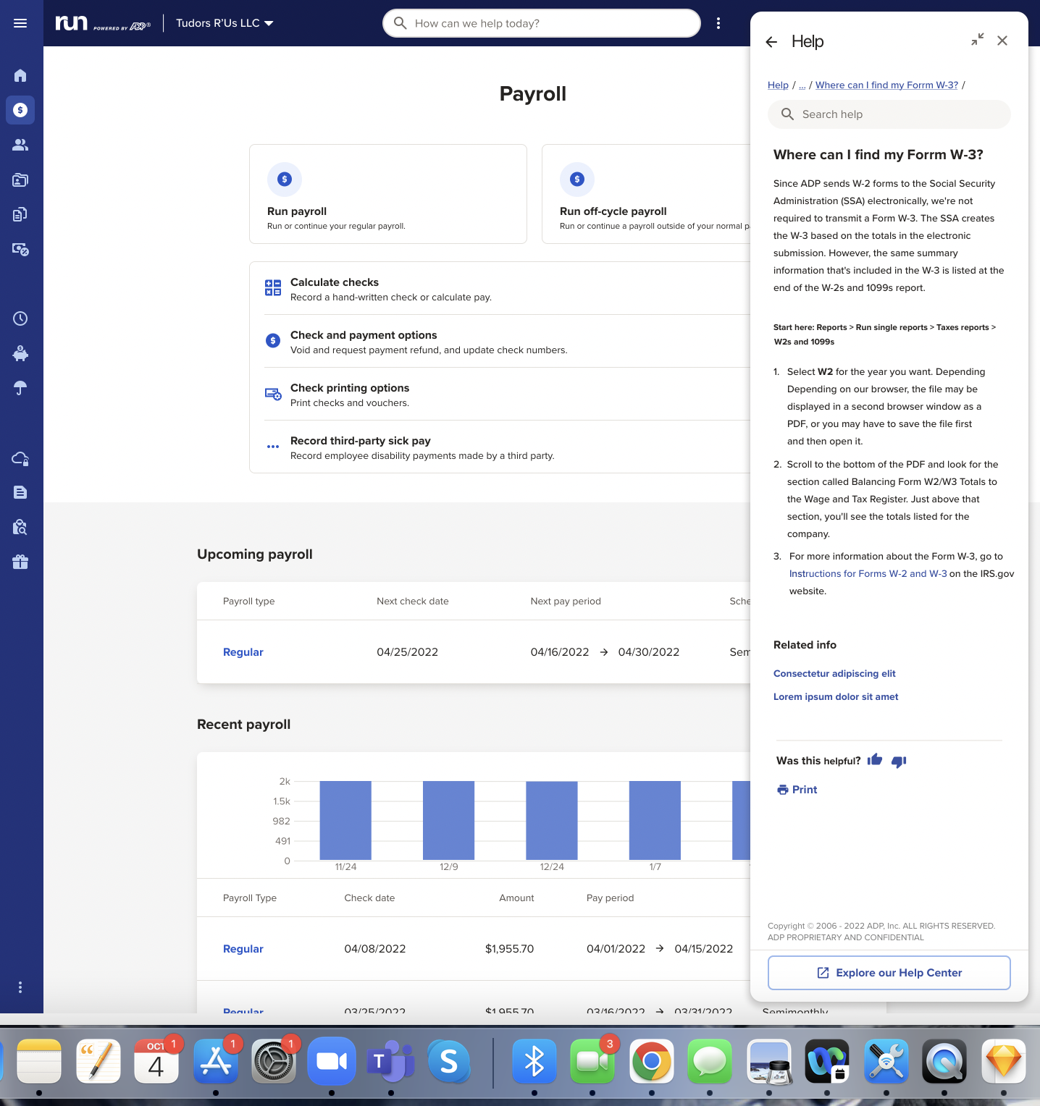Close the Help panel
This screenshot has width=1040, height=1106.
coord(1002,41)
